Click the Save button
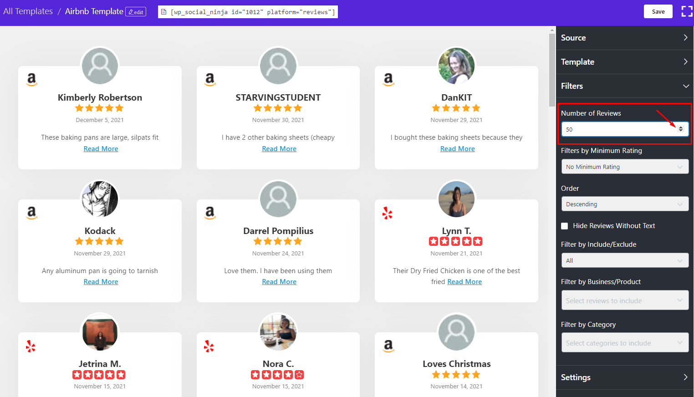The image size is (694, 397). [658, 11]
